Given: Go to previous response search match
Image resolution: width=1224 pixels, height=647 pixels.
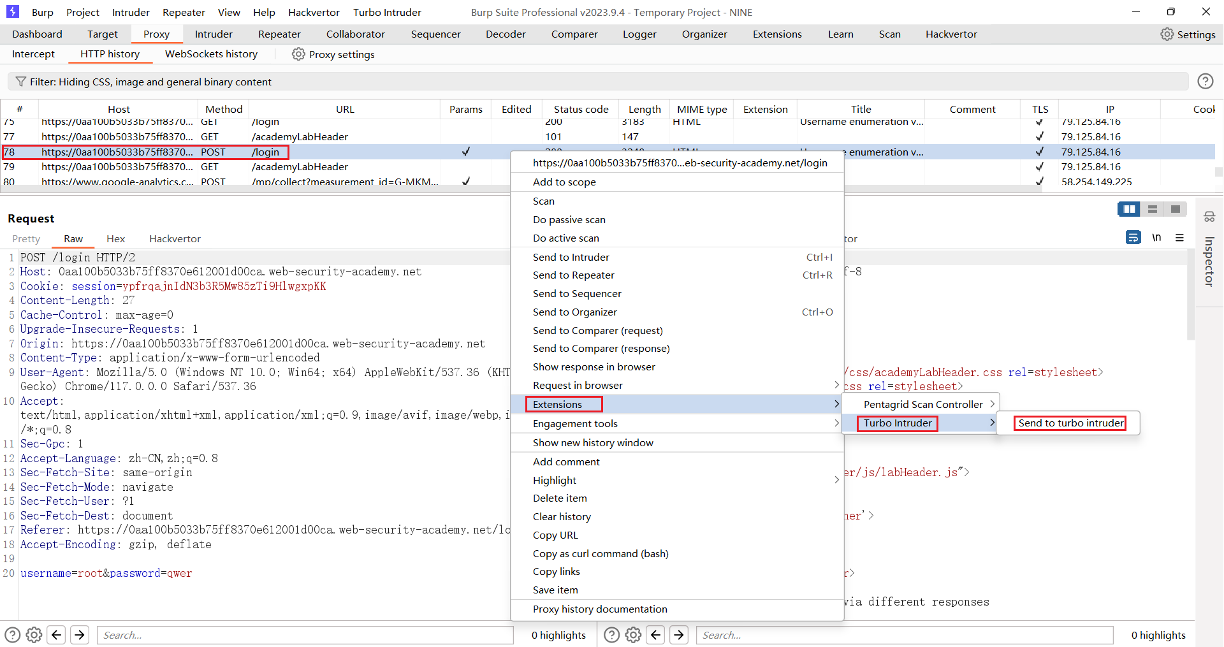Looking at the screenshot, I should click(x=656, y=635).
